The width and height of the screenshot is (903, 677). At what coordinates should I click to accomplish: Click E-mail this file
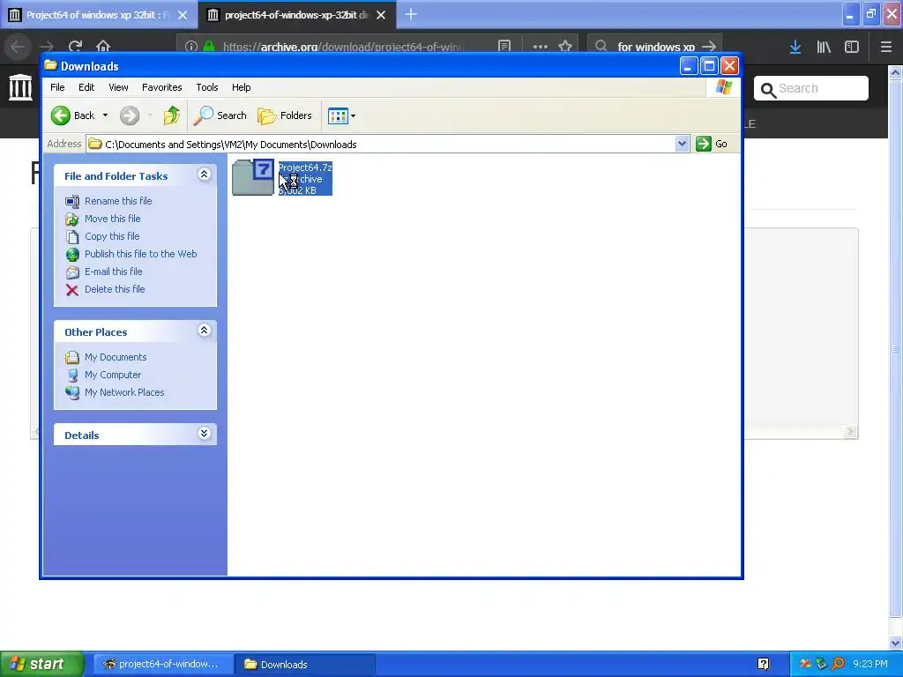tap(114, 272)
